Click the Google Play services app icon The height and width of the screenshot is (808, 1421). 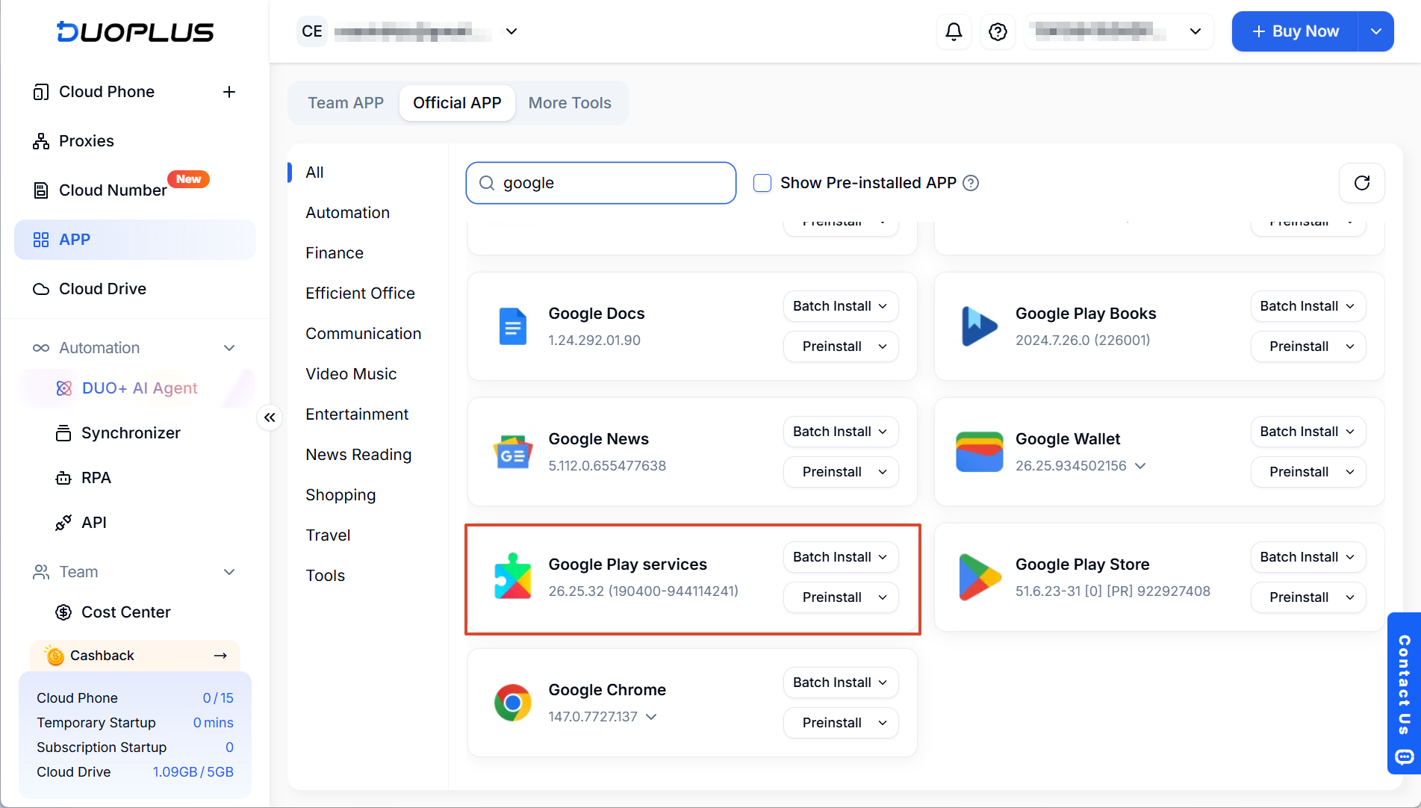pos(513,577)
